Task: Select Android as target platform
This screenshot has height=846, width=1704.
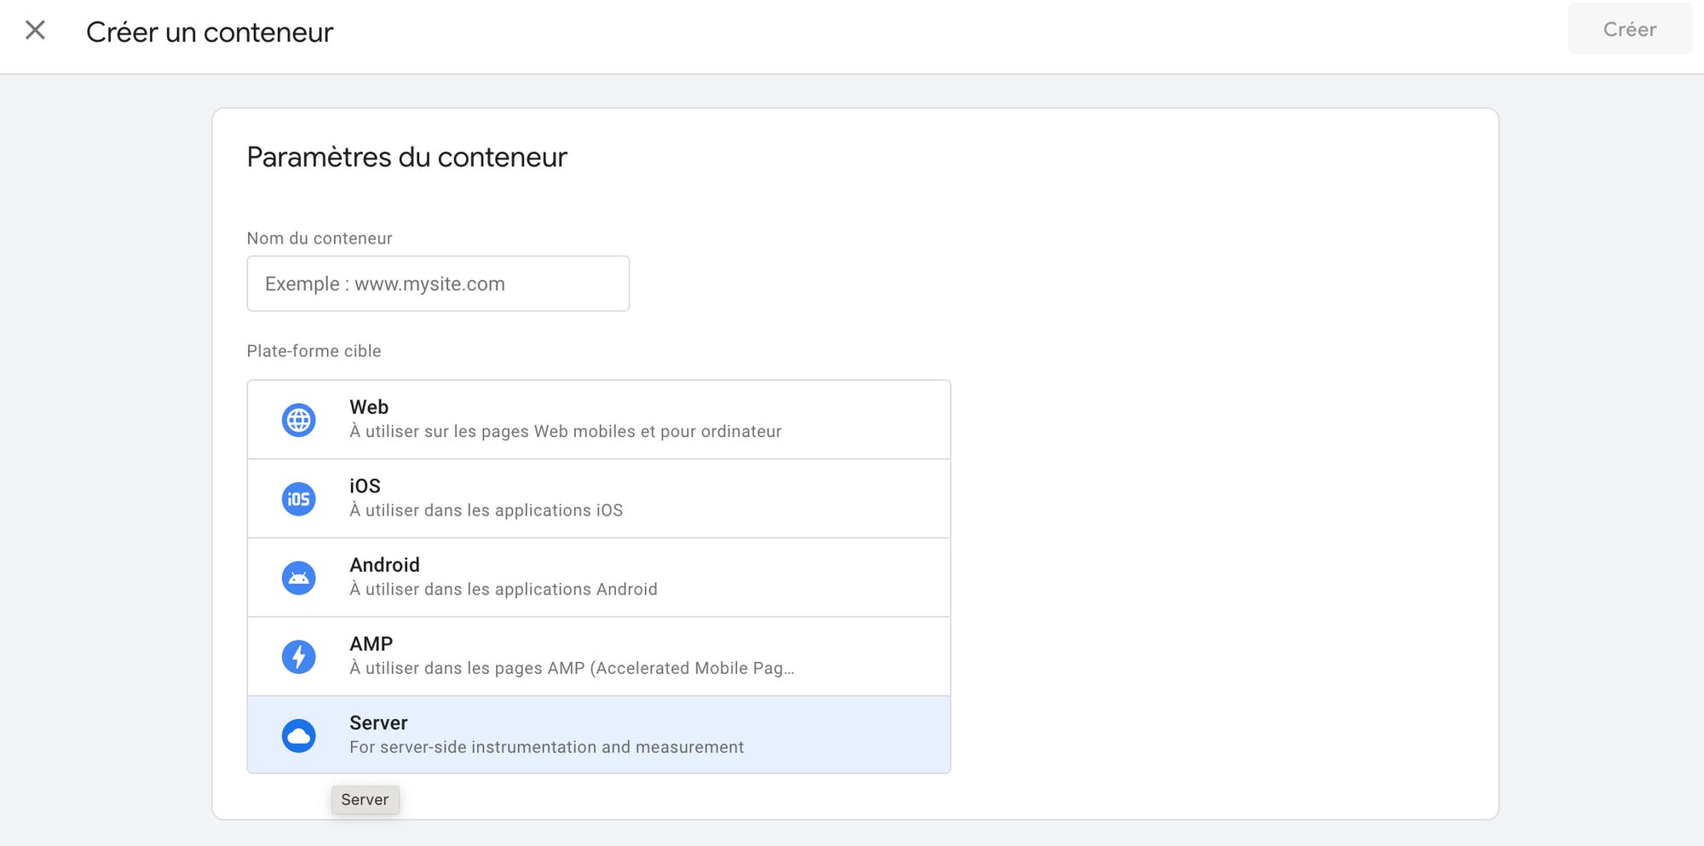Action: (599, 578)
